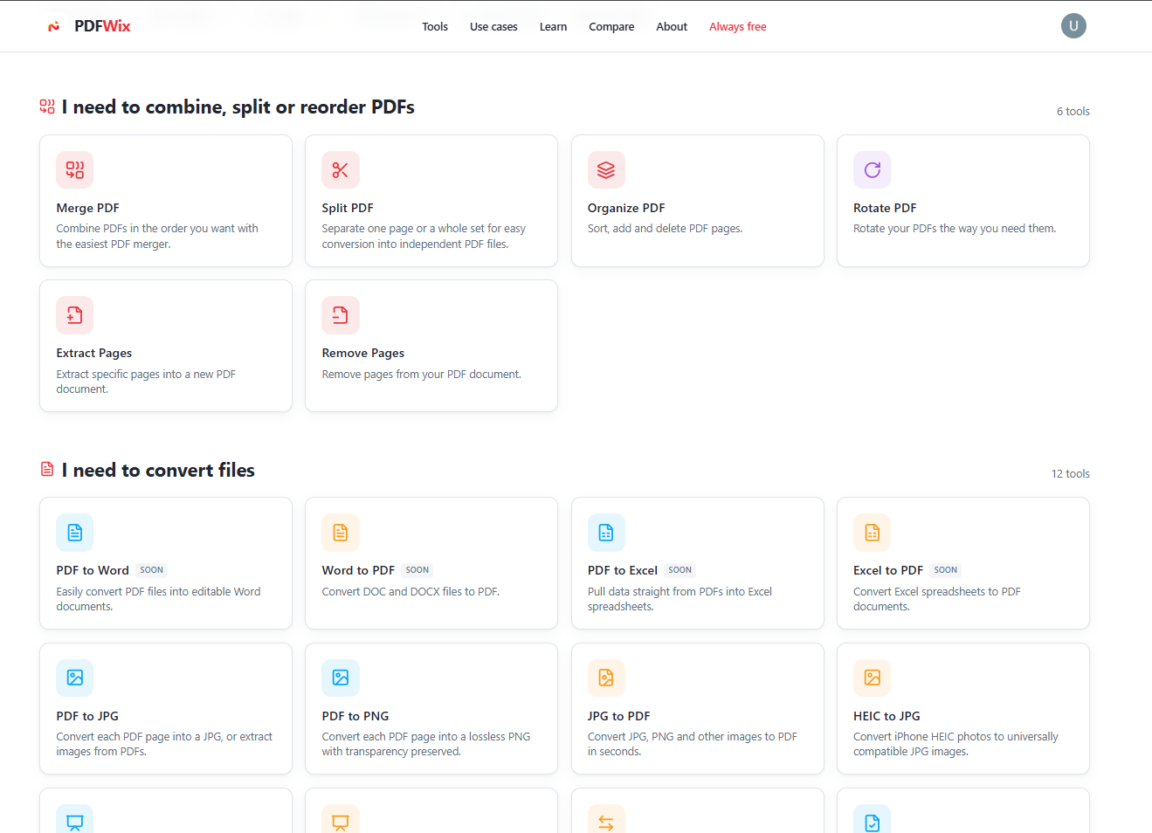Viewport: 1152px width, 833px height.
Task: Open the HEIC to JPG title
Action: 886,716
